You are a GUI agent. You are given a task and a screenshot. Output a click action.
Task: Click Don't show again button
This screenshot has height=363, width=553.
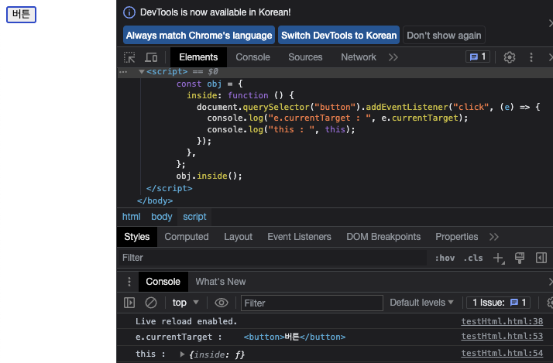click(444, 36)
